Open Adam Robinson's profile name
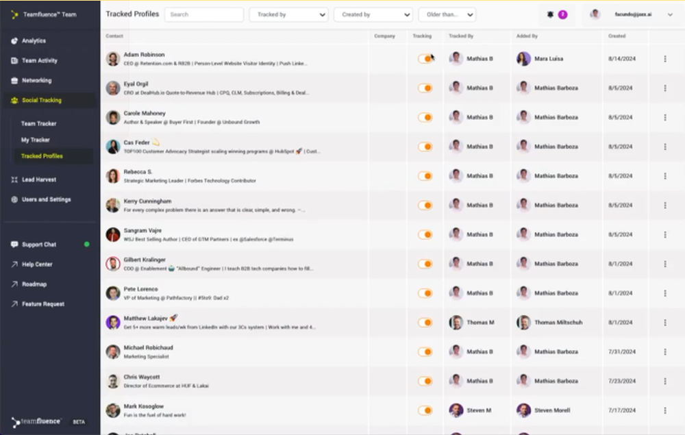 tap(144, 55)
